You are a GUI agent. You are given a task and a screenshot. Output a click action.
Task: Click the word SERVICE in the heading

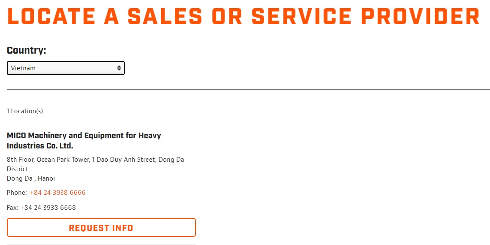tap(302, 16)
